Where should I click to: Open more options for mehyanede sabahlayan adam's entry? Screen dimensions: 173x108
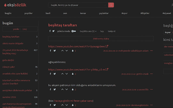[x=151, y=51]
